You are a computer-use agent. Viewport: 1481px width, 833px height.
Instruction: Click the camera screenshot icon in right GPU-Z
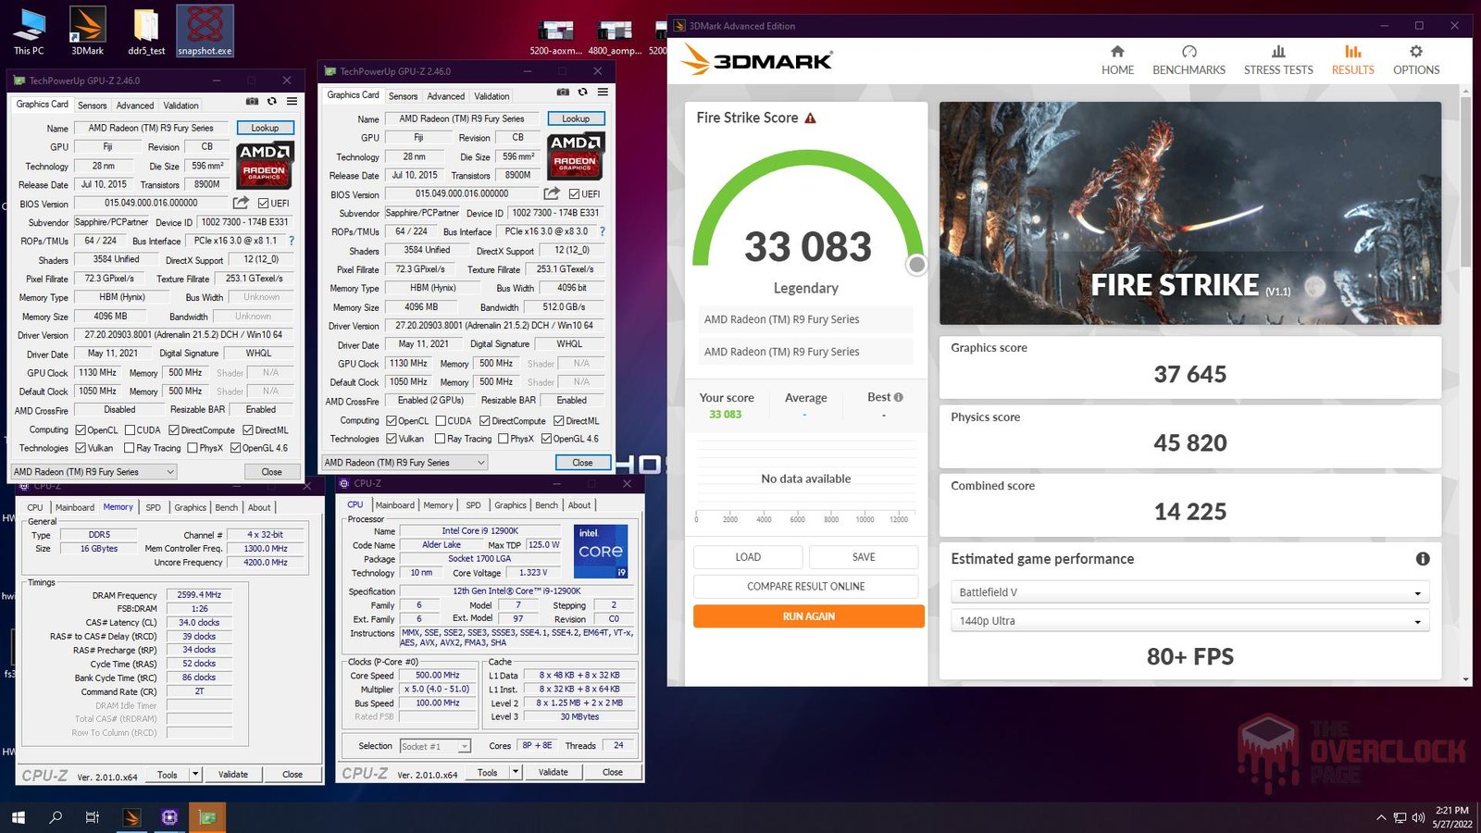[x=563, y=93]
